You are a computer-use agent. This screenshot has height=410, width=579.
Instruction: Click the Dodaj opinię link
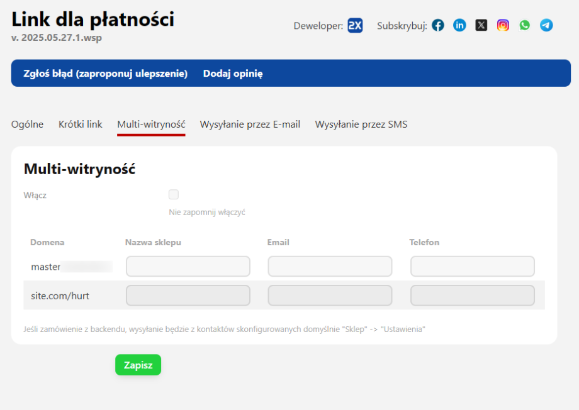click(233, 74)
